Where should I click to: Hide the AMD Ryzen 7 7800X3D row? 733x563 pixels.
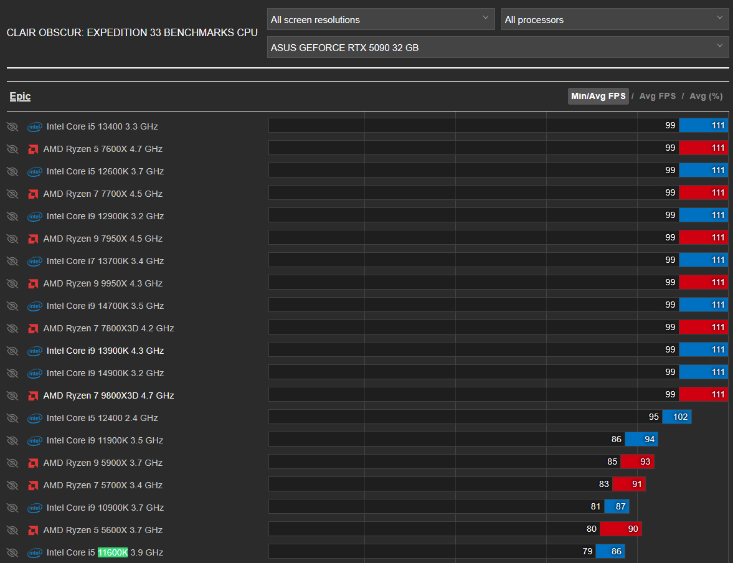coord(12,329)
